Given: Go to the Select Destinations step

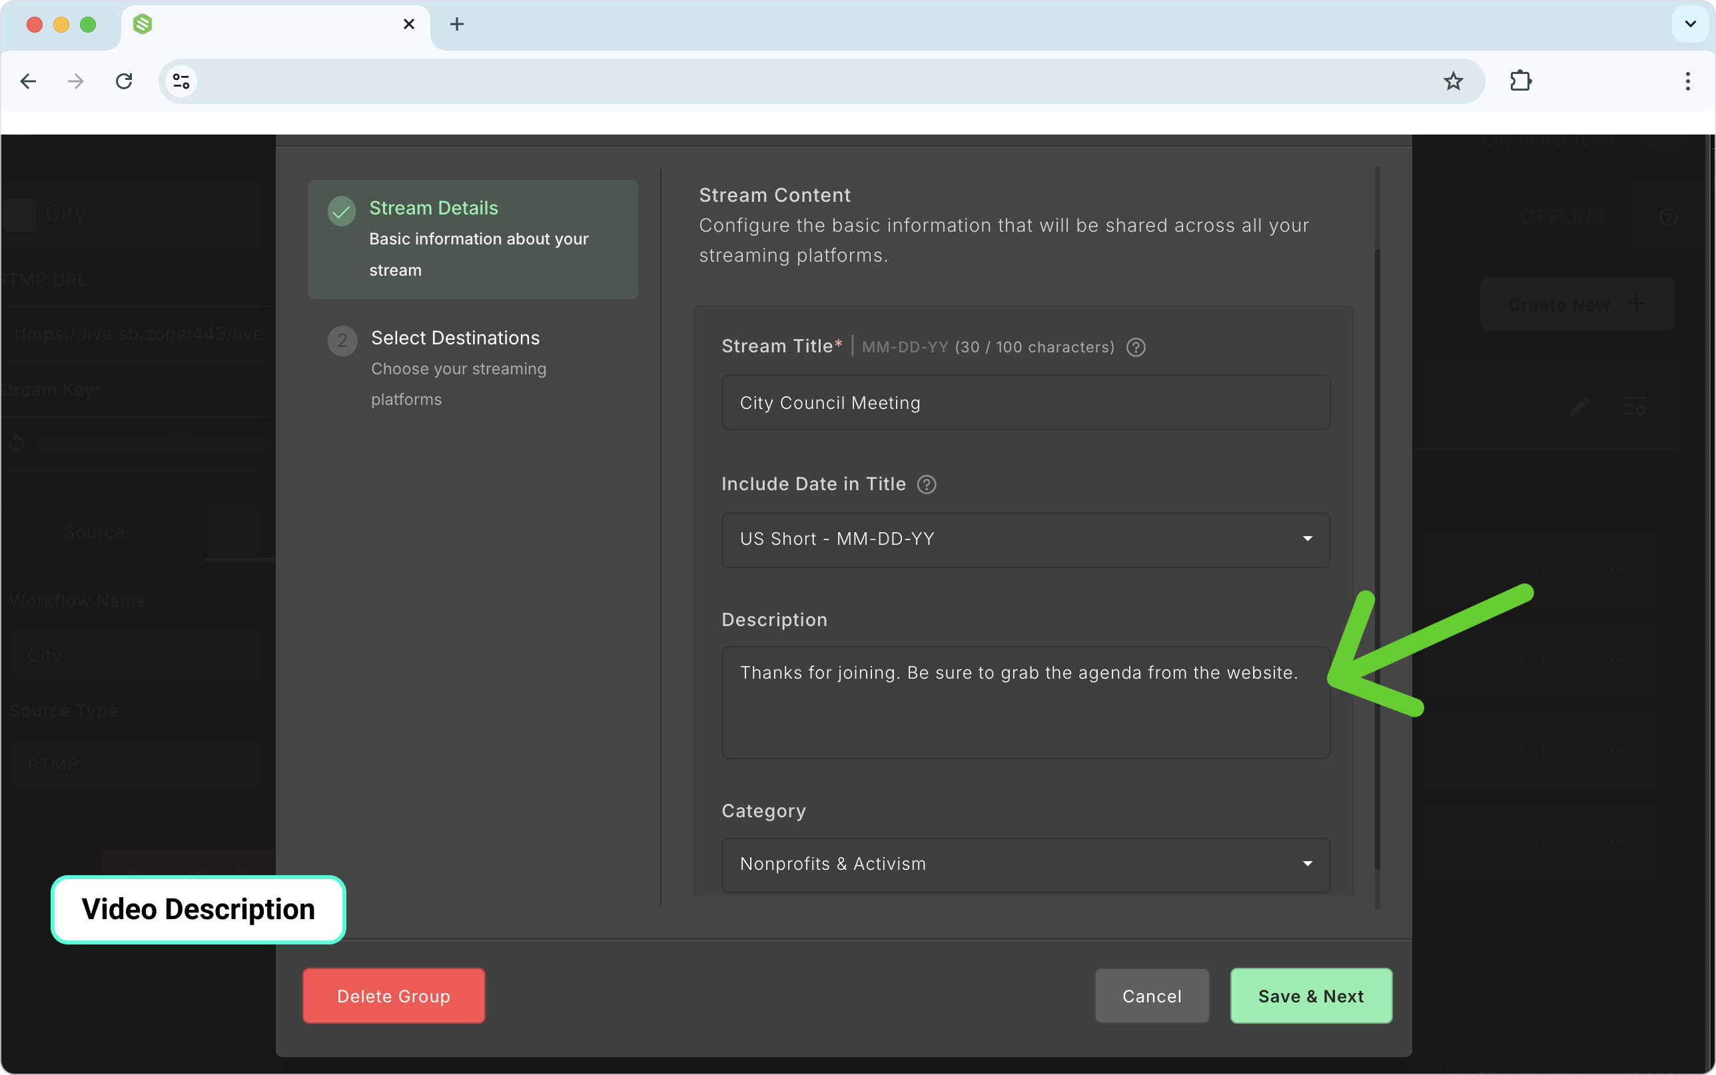Looking at the screenshot, I should (x=473, y=368).
